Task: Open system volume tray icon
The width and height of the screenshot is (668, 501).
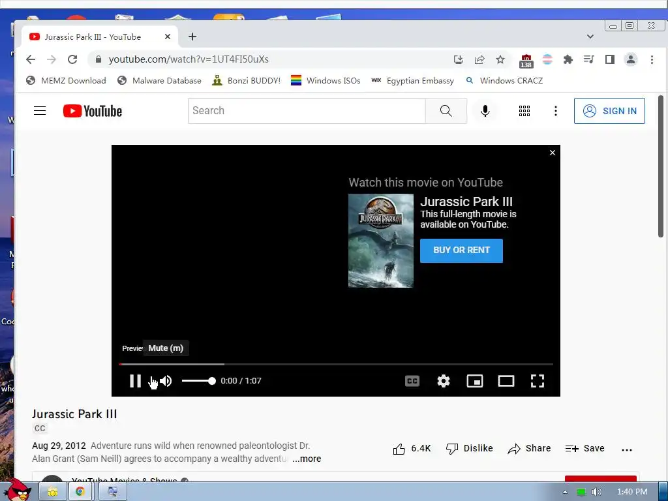Action: pos(596,492)
